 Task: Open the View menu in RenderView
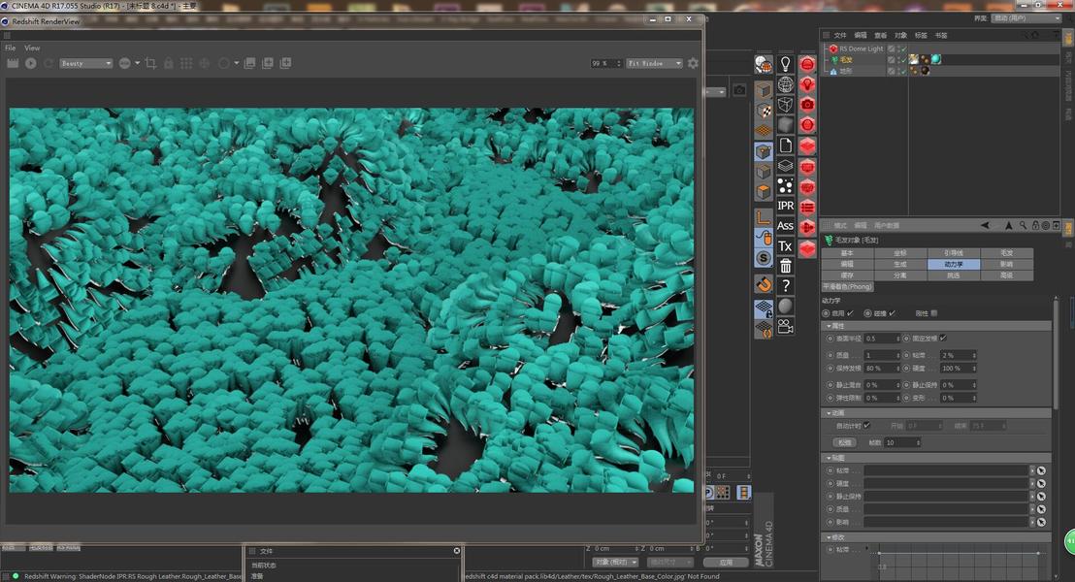tap(32, 48)
